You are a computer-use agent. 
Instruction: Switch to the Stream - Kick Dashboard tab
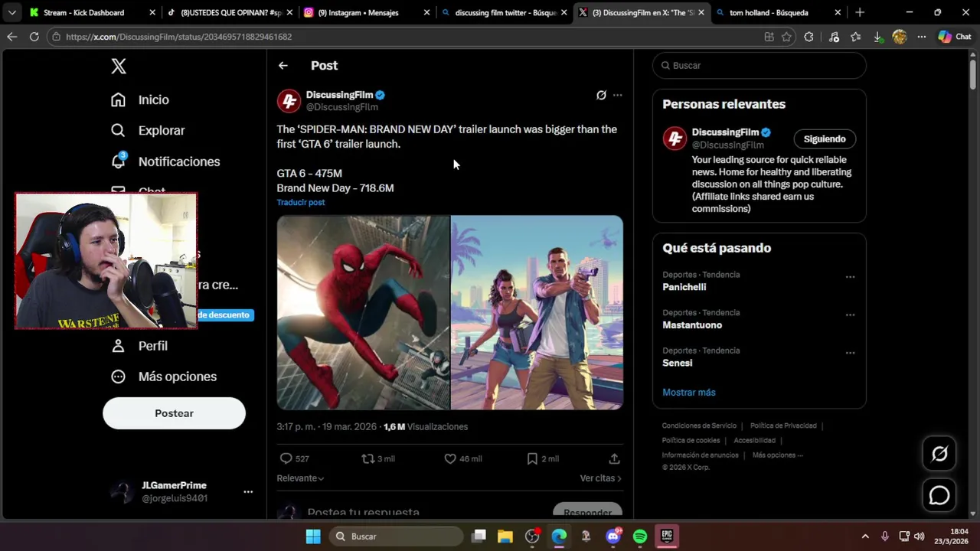click(x=83, y=12)
